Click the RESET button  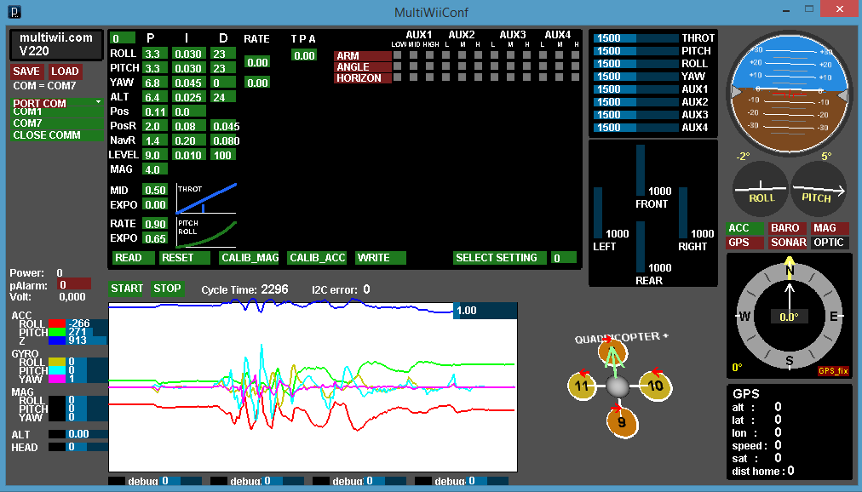184,258
